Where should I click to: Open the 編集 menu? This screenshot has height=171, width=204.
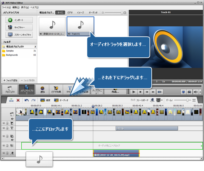[x=16, y=7]
